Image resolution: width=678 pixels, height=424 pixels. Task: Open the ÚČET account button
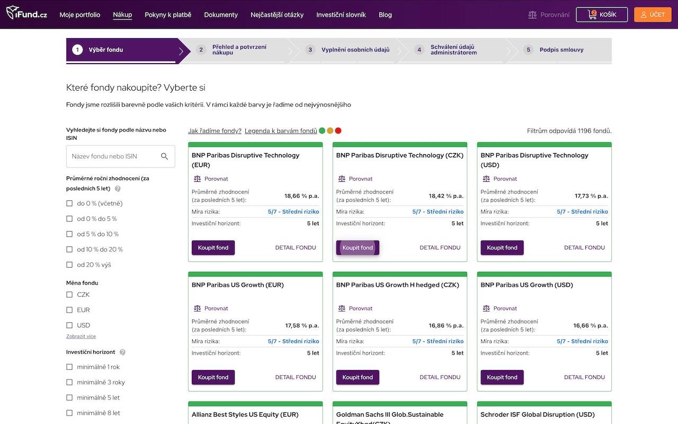click(x=653, y=15)
